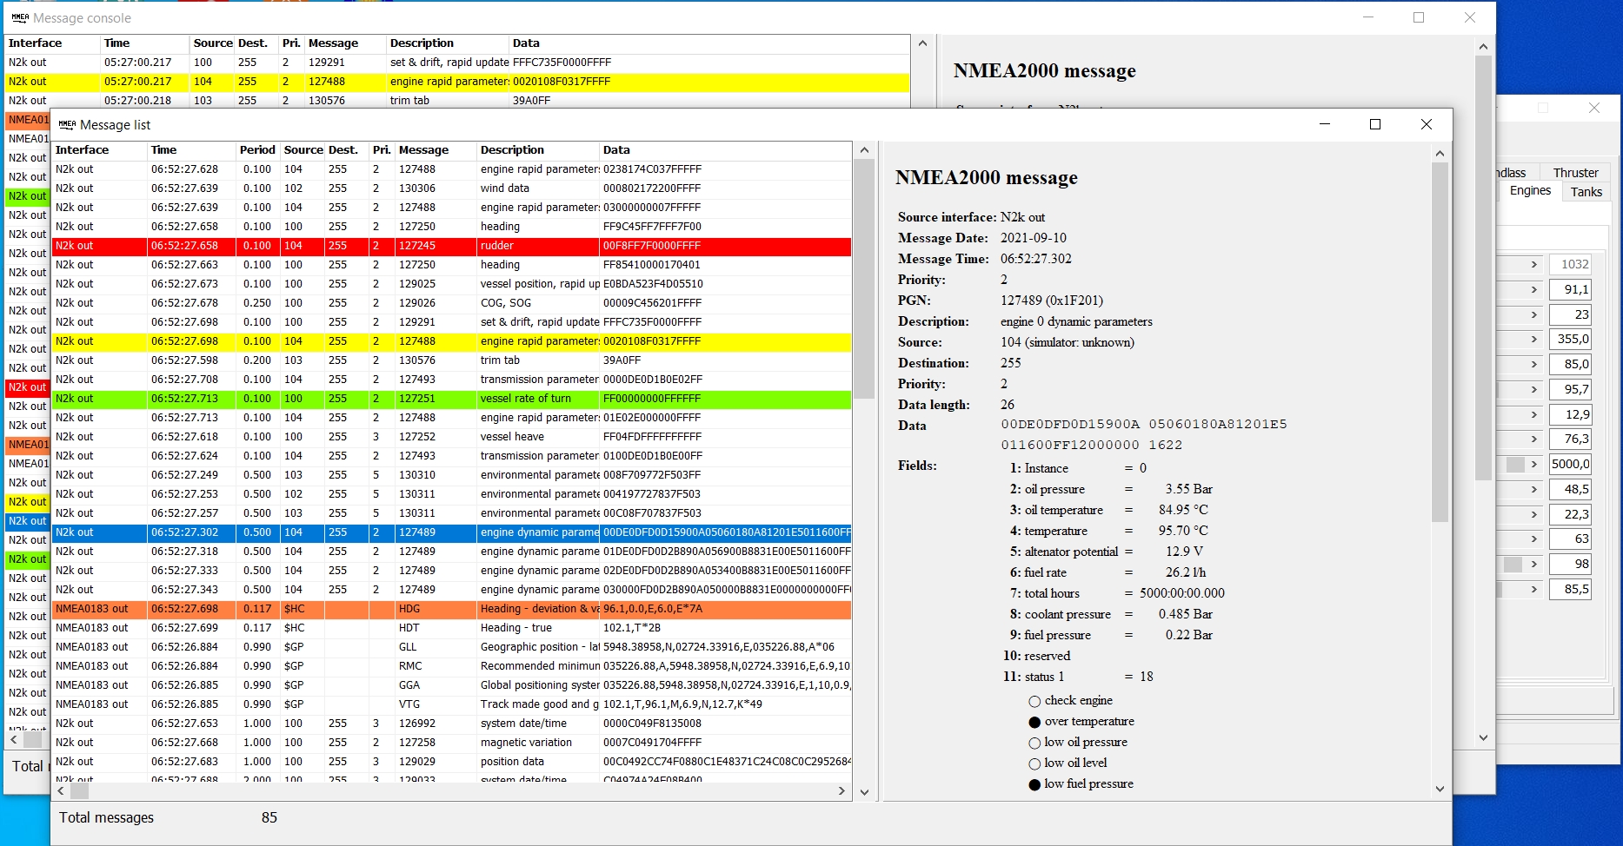Open the Thruster tab
The image size is (1623, 846).
1575,173
